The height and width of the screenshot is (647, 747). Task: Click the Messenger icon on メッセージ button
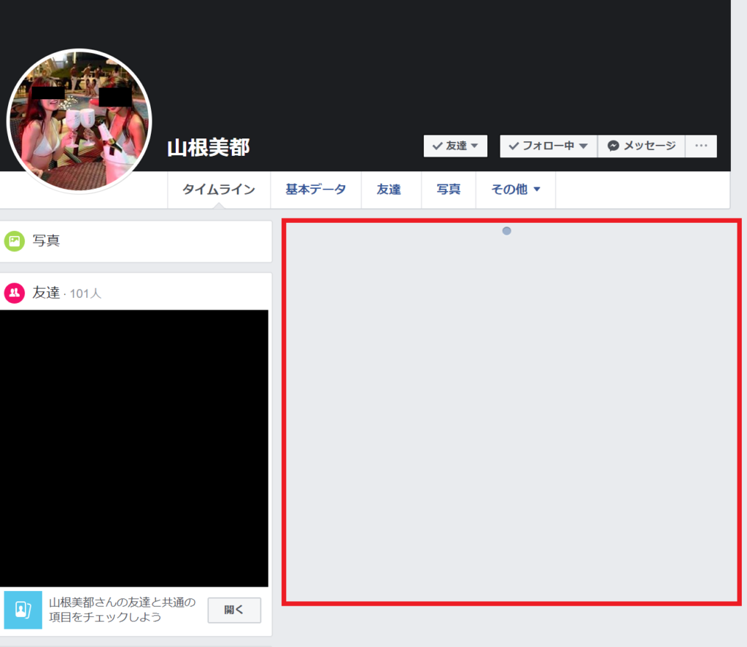coord(614,146)
